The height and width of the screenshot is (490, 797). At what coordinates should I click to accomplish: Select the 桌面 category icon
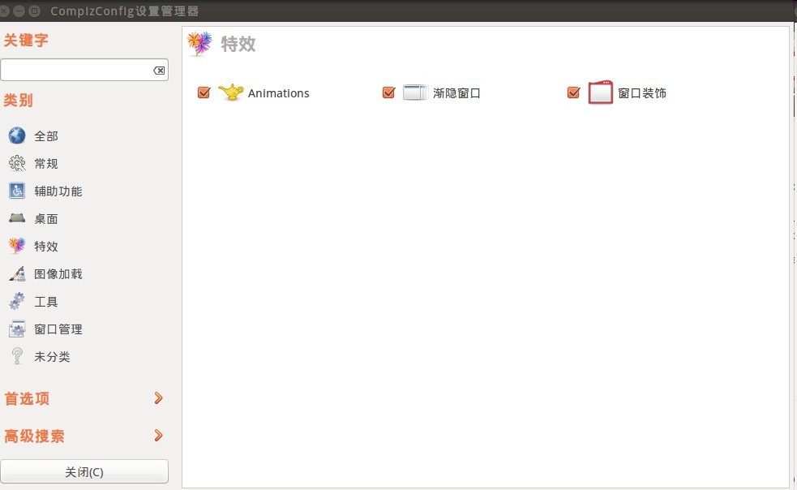(x=17, y=218)
